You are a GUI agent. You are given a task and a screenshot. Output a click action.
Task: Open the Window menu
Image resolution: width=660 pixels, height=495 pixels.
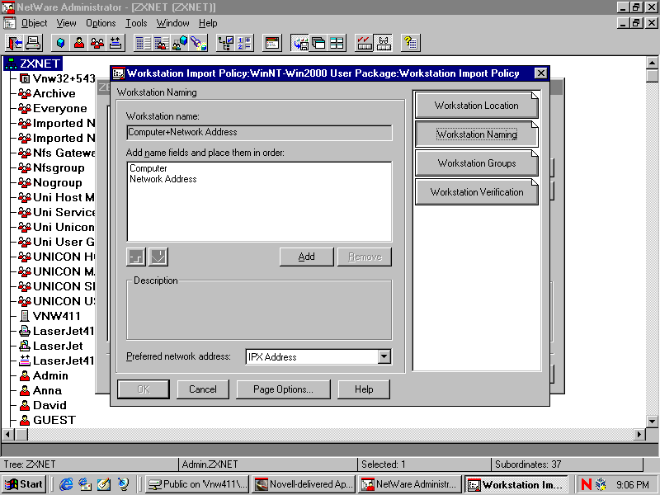(x=172, y=23)
